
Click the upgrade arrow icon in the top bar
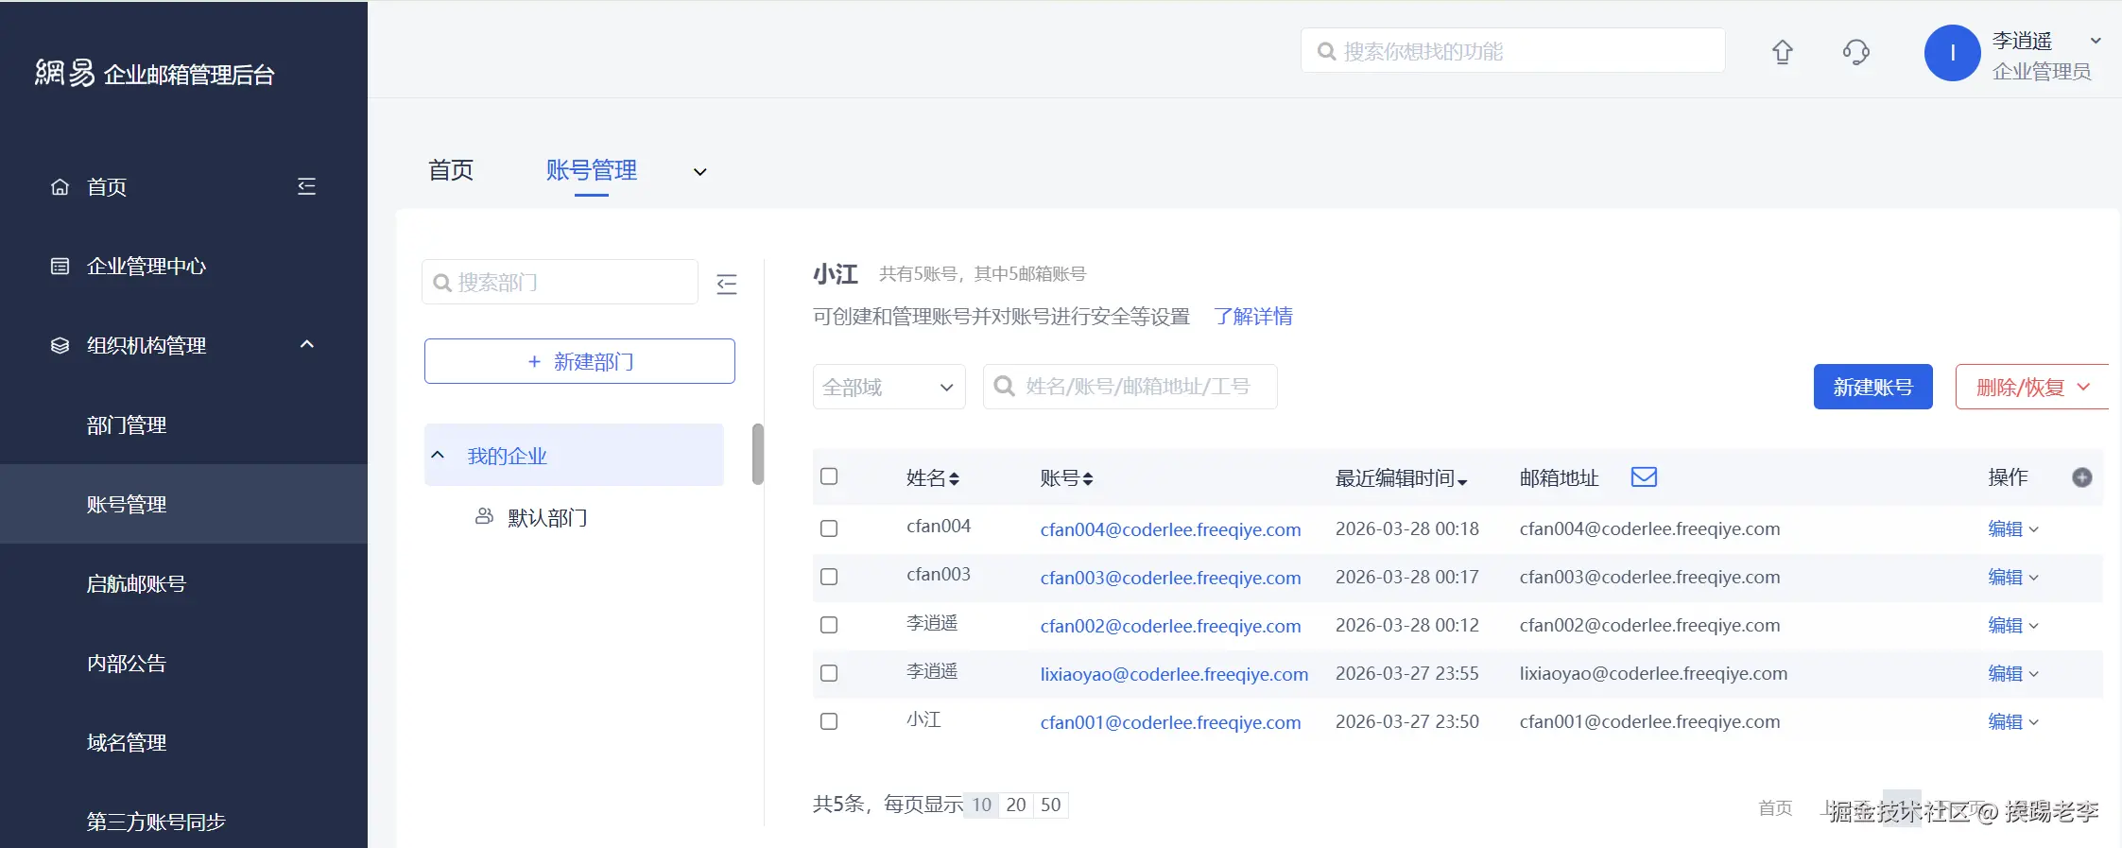point(1783,51)
